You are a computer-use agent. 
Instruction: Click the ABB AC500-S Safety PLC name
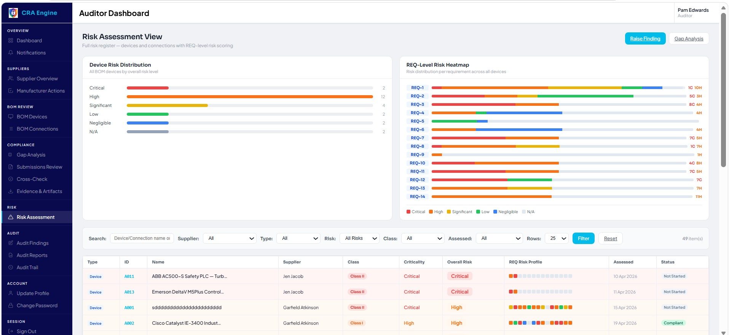coord(189,276)
